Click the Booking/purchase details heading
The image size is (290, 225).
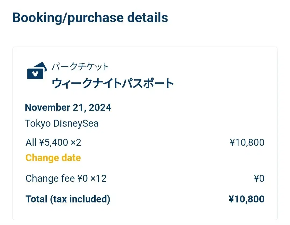(x=90, y=18)
